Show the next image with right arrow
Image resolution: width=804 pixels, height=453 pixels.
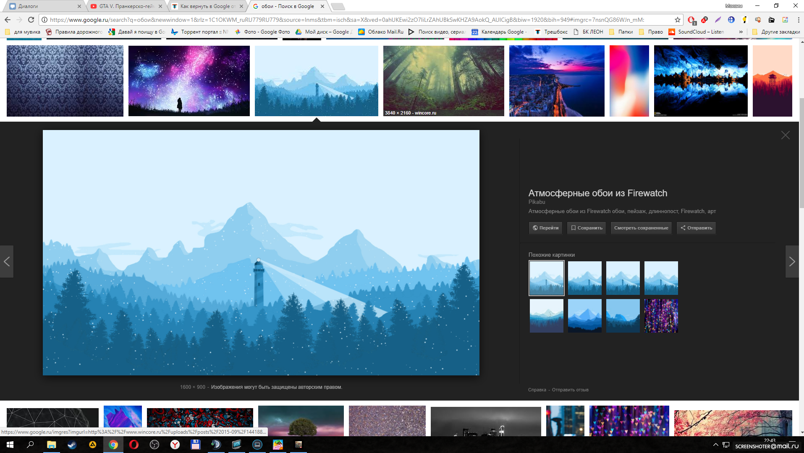(792, 262)
